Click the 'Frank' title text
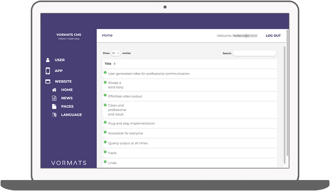Viewport: 330px width, 191px height. (x=112, y=153)
